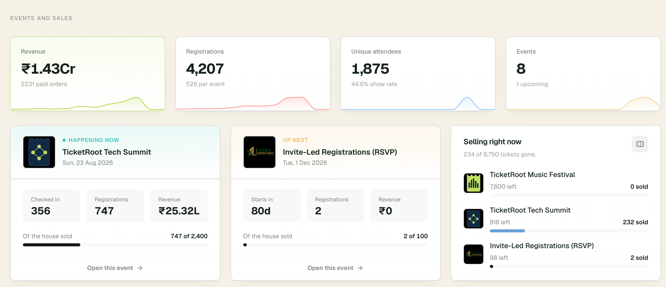
Task: Click the 'Sun, 23 Aug 2026' date
Action: (x=87, y=163)
